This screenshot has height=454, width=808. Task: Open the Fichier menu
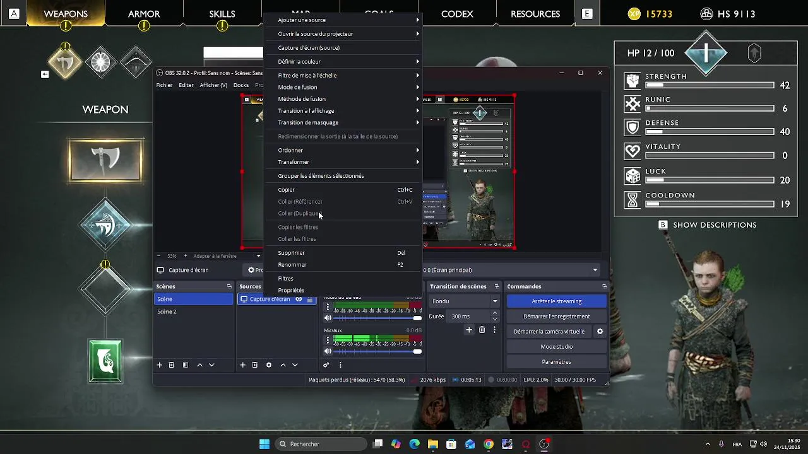pyautogui.click(x=164, y=85)
